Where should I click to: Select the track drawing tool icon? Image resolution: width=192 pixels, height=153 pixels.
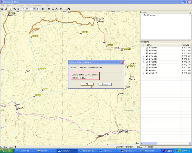pyautogui.click(x=57, y=9)
